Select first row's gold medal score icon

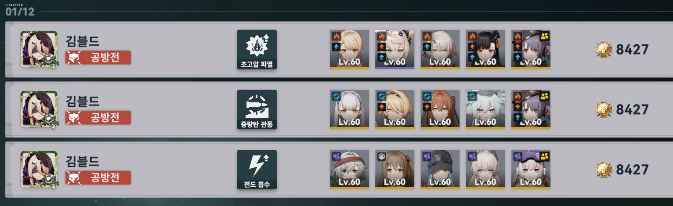(x=604, y=50)
